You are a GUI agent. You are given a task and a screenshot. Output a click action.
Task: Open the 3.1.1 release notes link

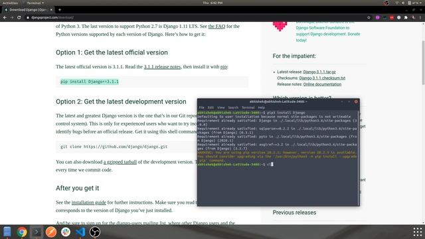[x=162, y=66]
